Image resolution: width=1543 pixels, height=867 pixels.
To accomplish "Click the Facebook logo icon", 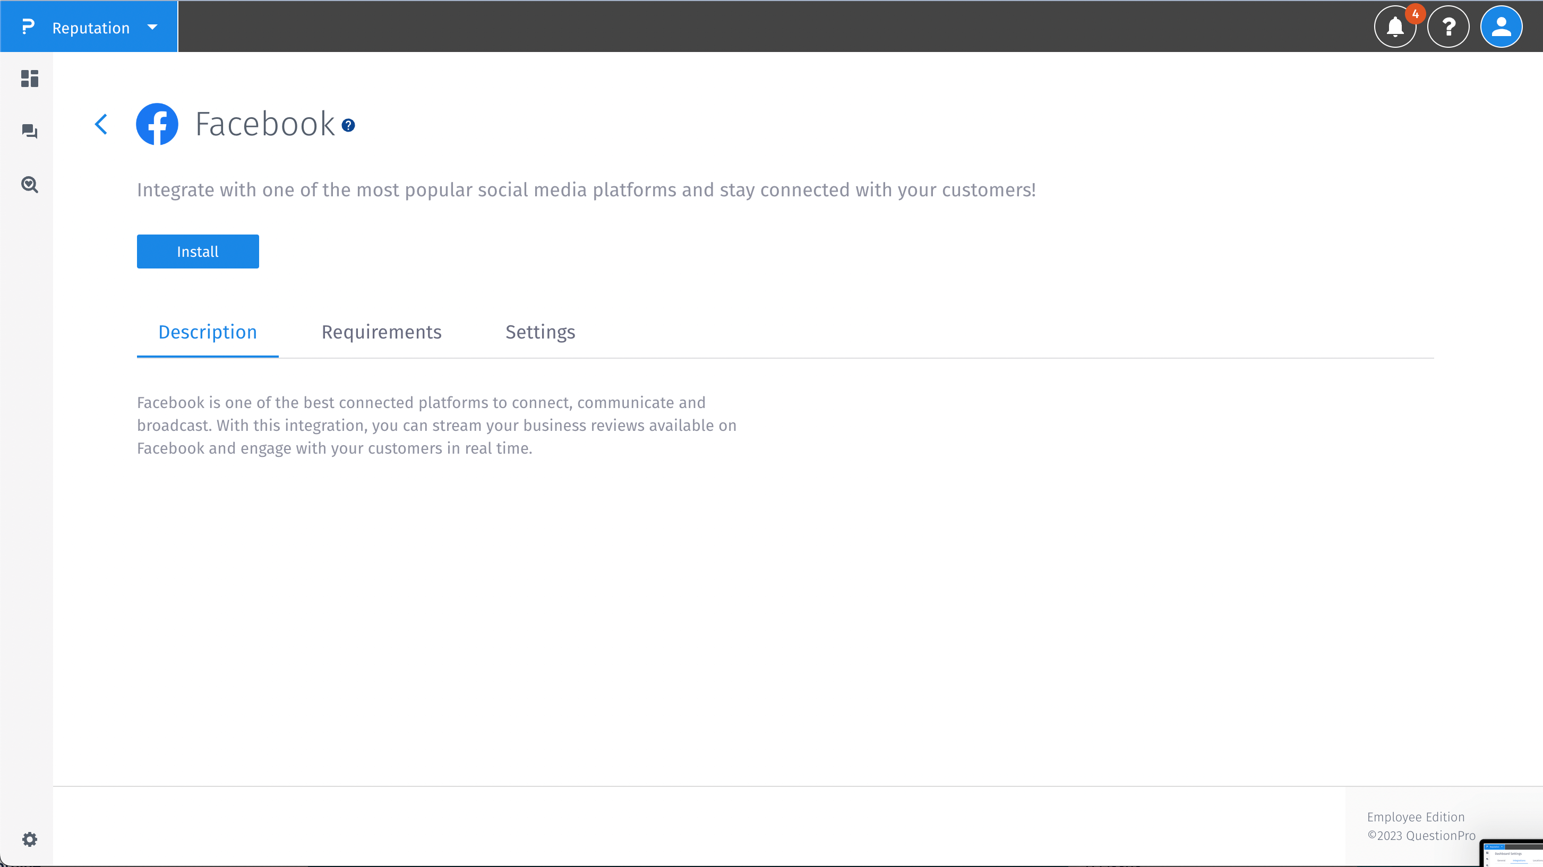I will coord(157,124).
